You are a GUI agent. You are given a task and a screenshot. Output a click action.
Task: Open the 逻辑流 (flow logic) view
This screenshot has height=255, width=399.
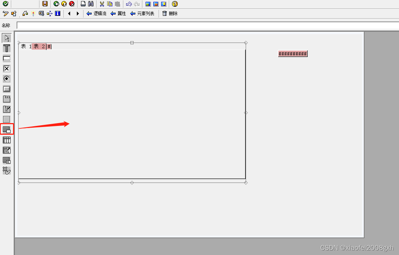(98, 13)
